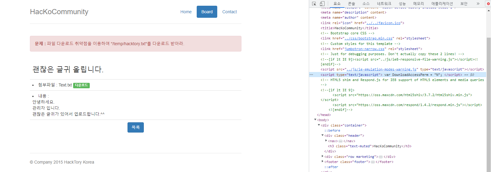
Task: Select the ::before pseudo element
Action: point(332,130)
